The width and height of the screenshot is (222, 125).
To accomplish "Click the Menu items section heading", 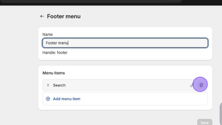I will pyautogui.click(x=54, y=73).
